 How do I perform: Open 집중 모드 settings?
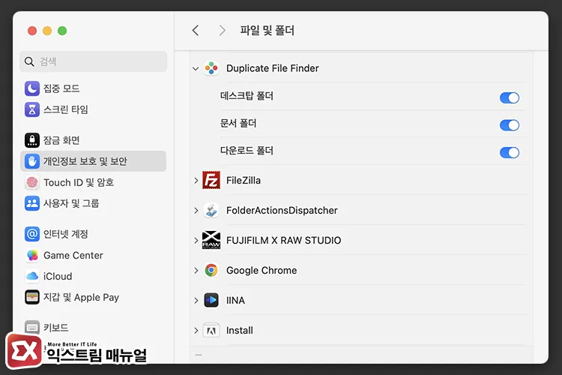tap(93, 88)
